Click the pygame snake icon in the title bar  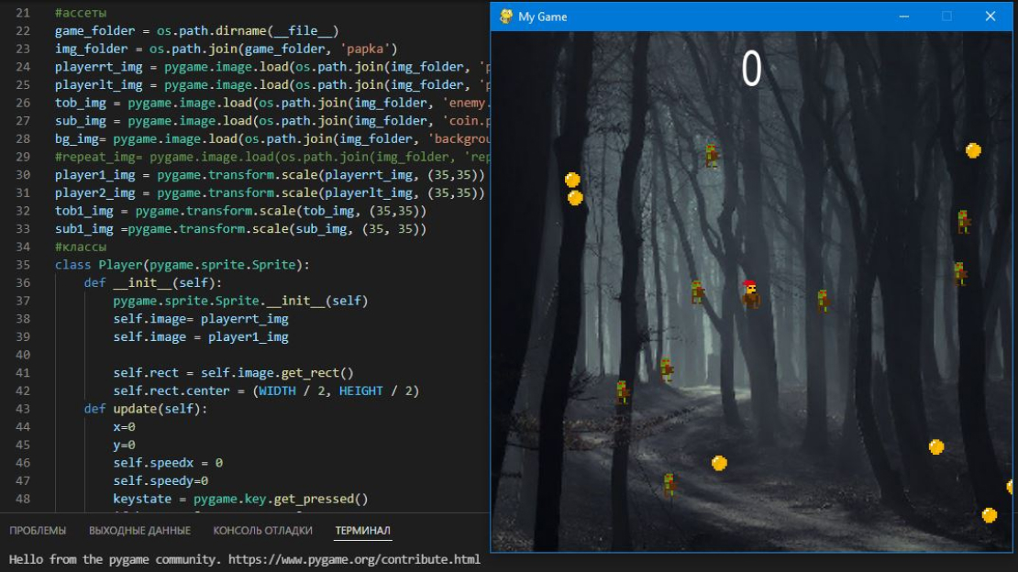(505, 16)
